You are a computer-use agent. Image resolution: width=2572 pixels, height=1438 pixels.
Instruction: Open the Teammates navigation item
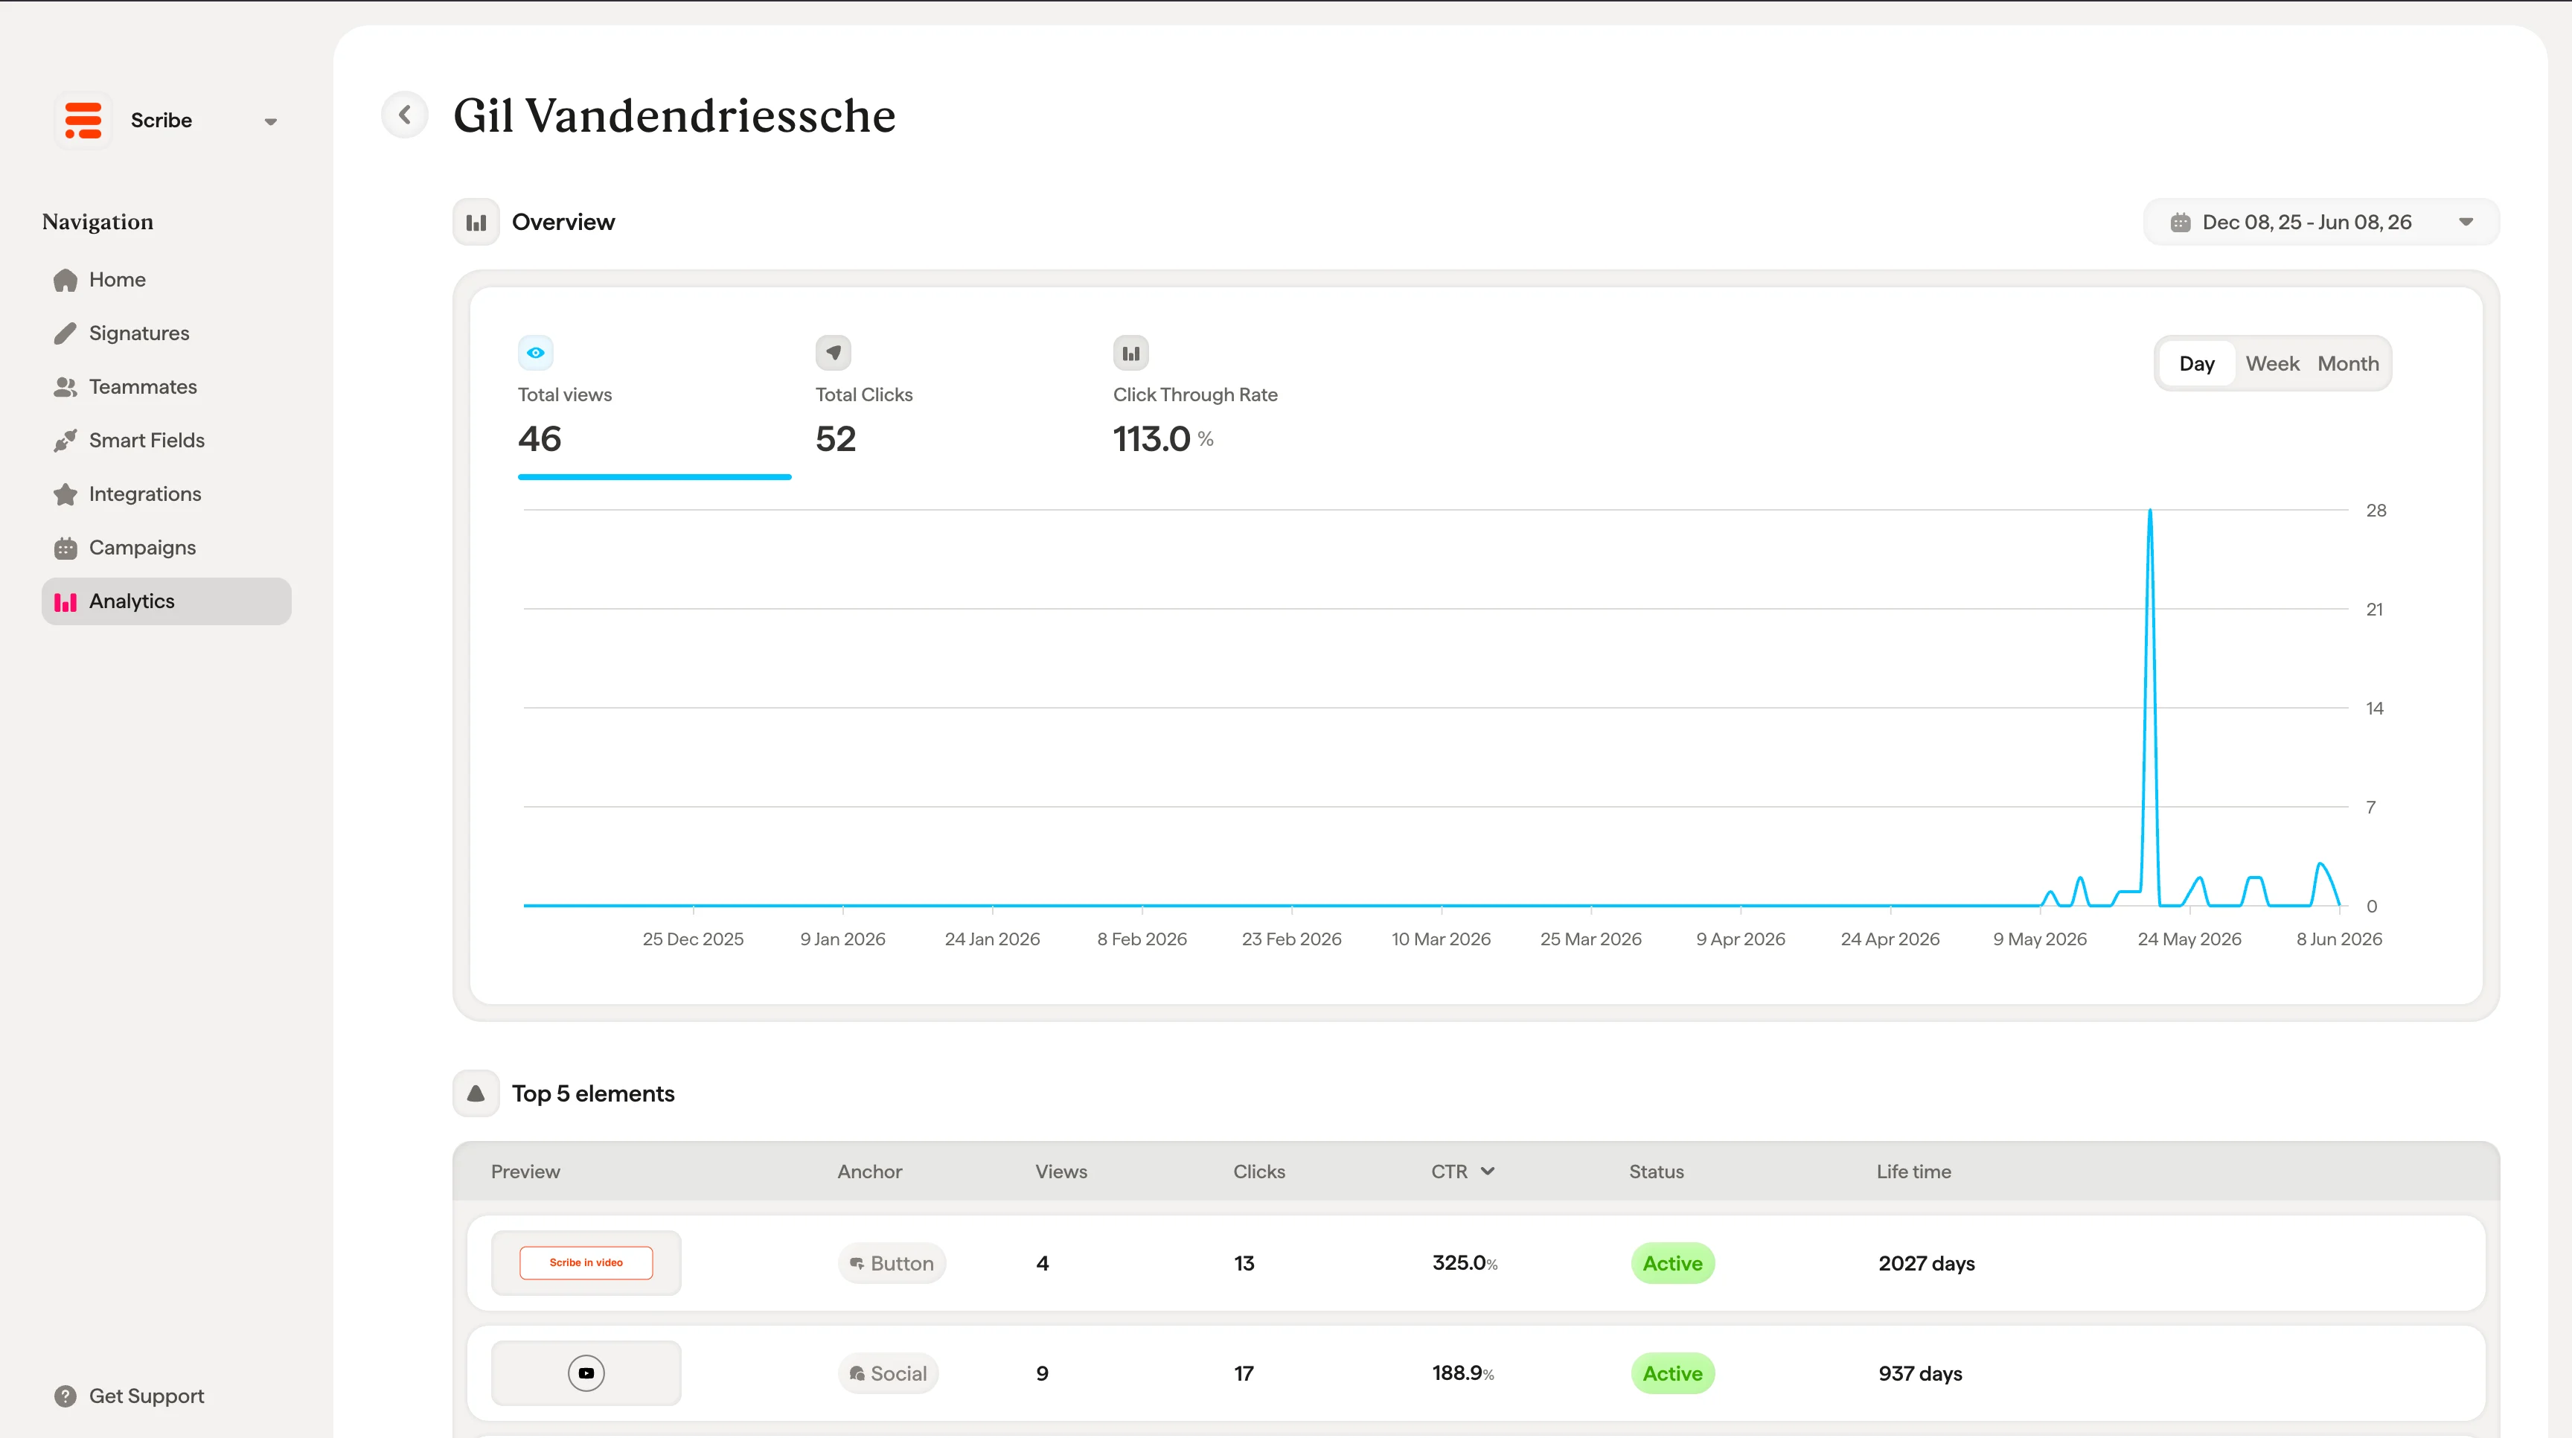pos(167,388)
